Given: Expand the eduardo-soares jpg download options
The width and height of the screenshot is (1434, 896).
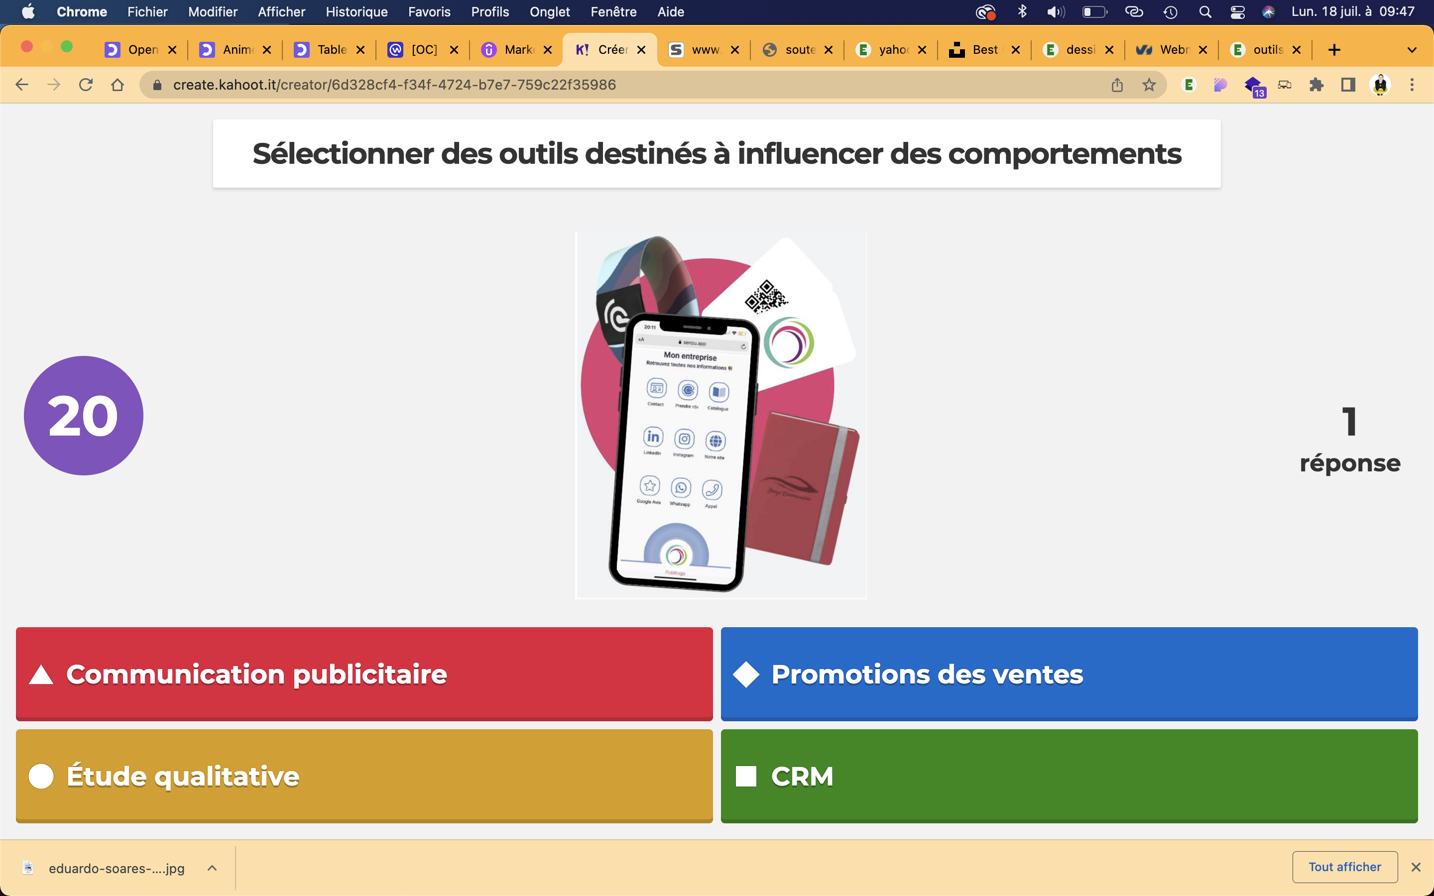Looking at the screenshot, I should tap(212, 868).
